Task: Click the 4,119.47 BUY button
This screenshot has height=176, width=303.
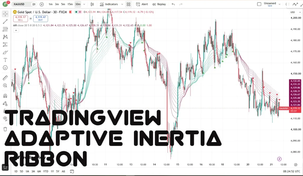Action: coord(41,19)
